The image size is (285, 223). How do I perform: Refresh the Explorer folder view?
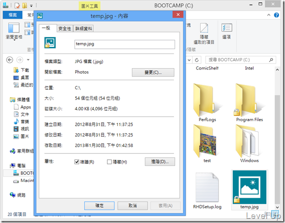point(196,60)
